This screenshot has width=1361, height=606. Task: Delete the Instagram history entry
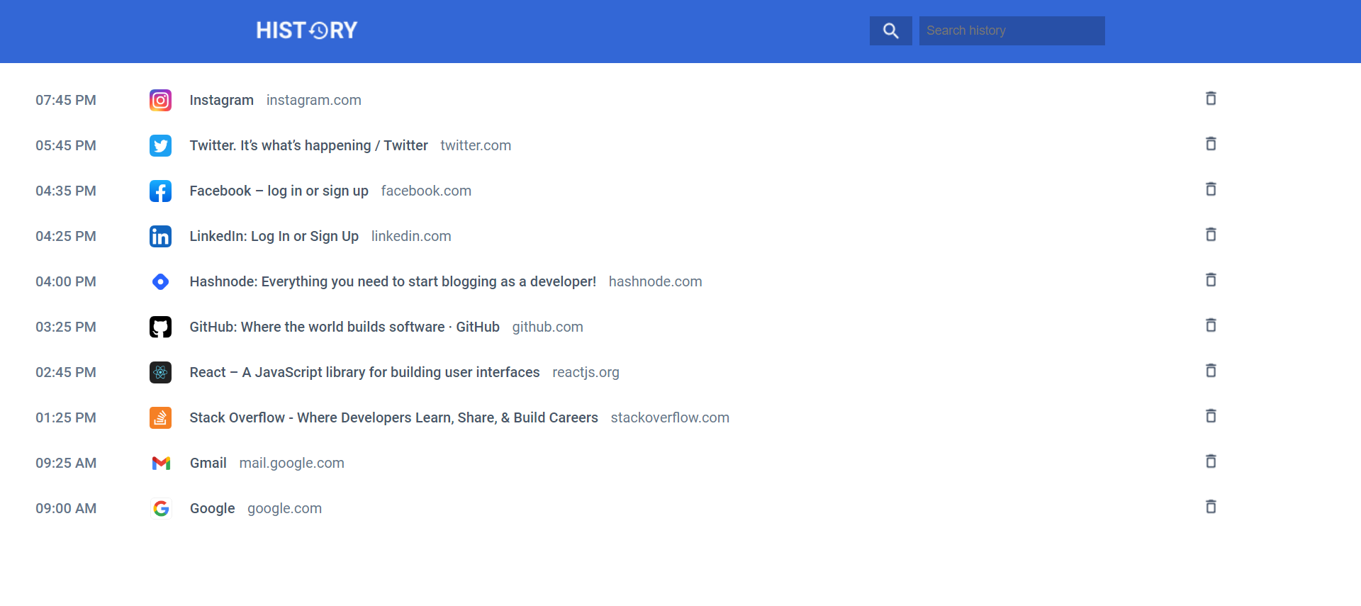[1211, 99]
